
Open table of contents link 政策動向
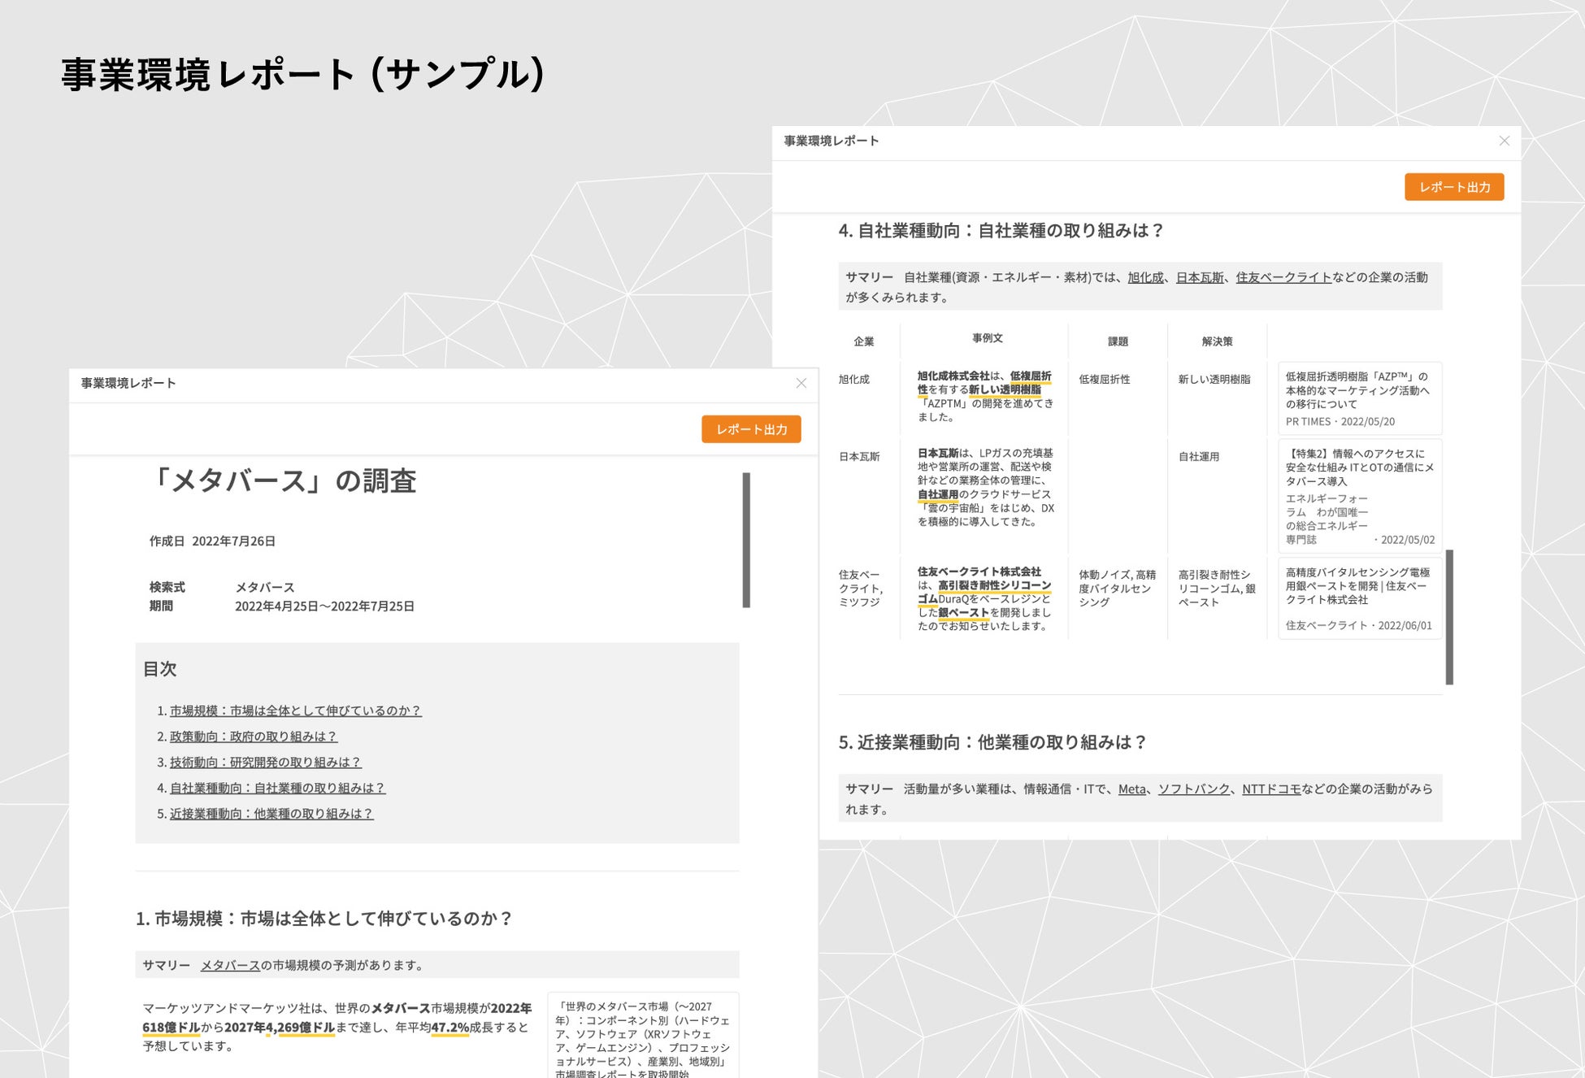click(x=253, y=737)
